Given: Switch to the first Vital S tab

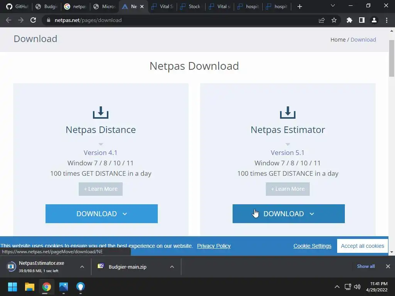Looking at the screenshot, I should (x=162, y=7).
